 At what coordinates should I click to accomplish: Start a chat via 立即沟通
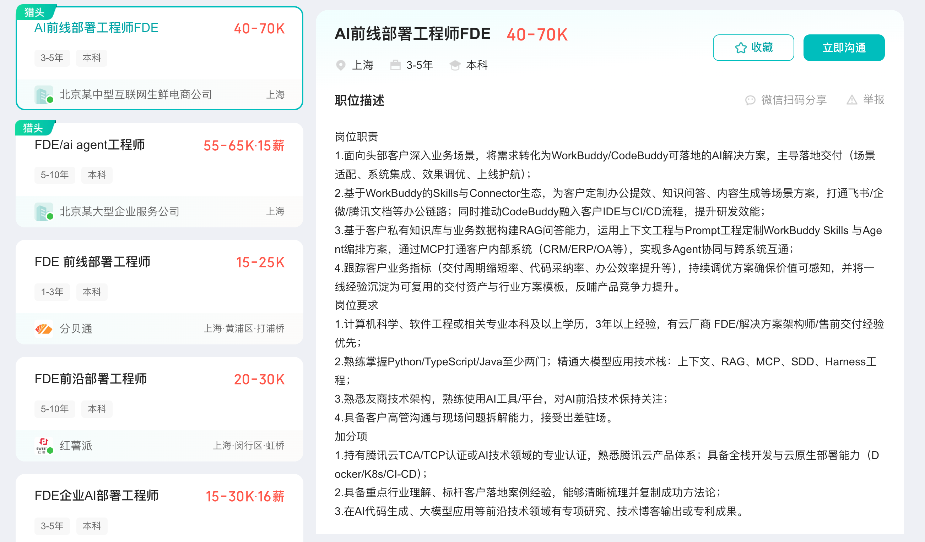844,48
